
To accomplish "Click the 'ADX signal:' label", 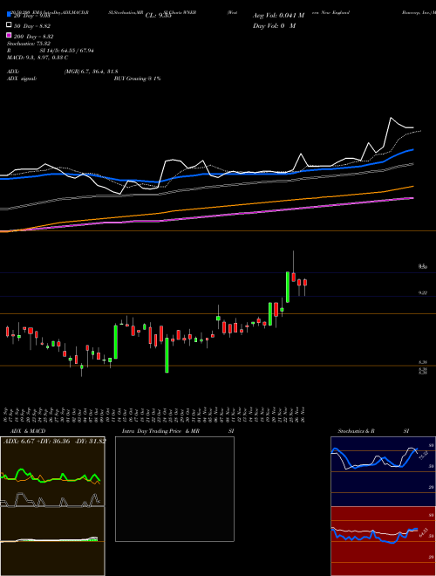I will (22, 79).
